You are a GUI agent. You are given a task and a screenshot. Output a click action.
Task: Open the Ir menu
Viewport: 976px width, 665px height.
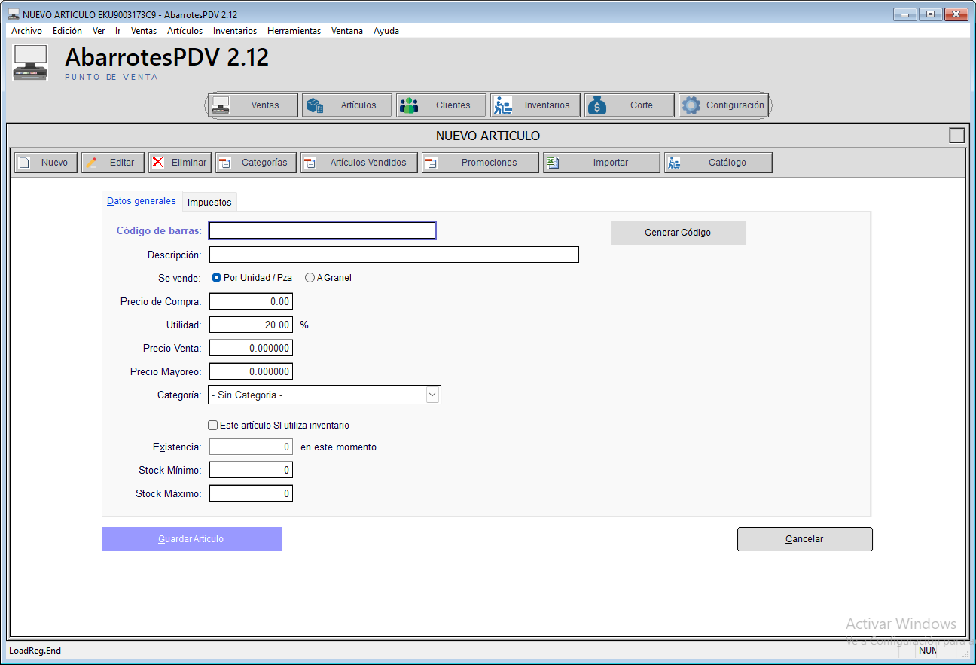point(118,31)
